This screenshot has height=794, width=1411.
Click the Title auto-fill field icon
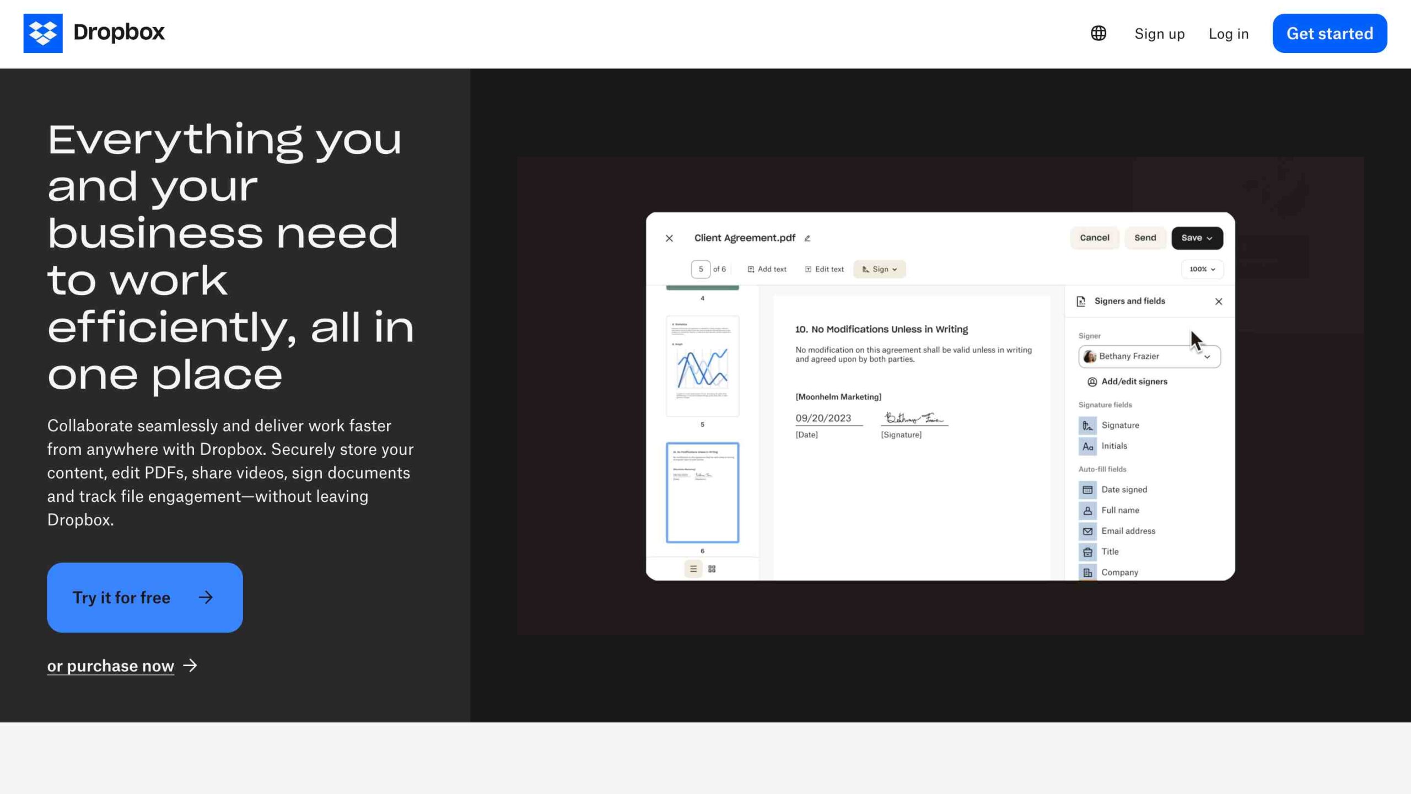click(1087, 551)
